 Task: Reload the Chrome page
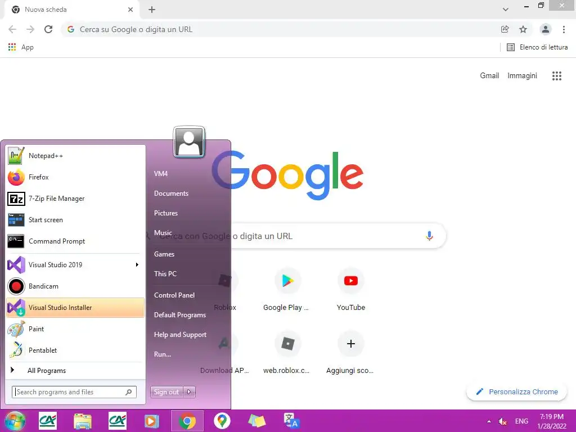point(48,29)
